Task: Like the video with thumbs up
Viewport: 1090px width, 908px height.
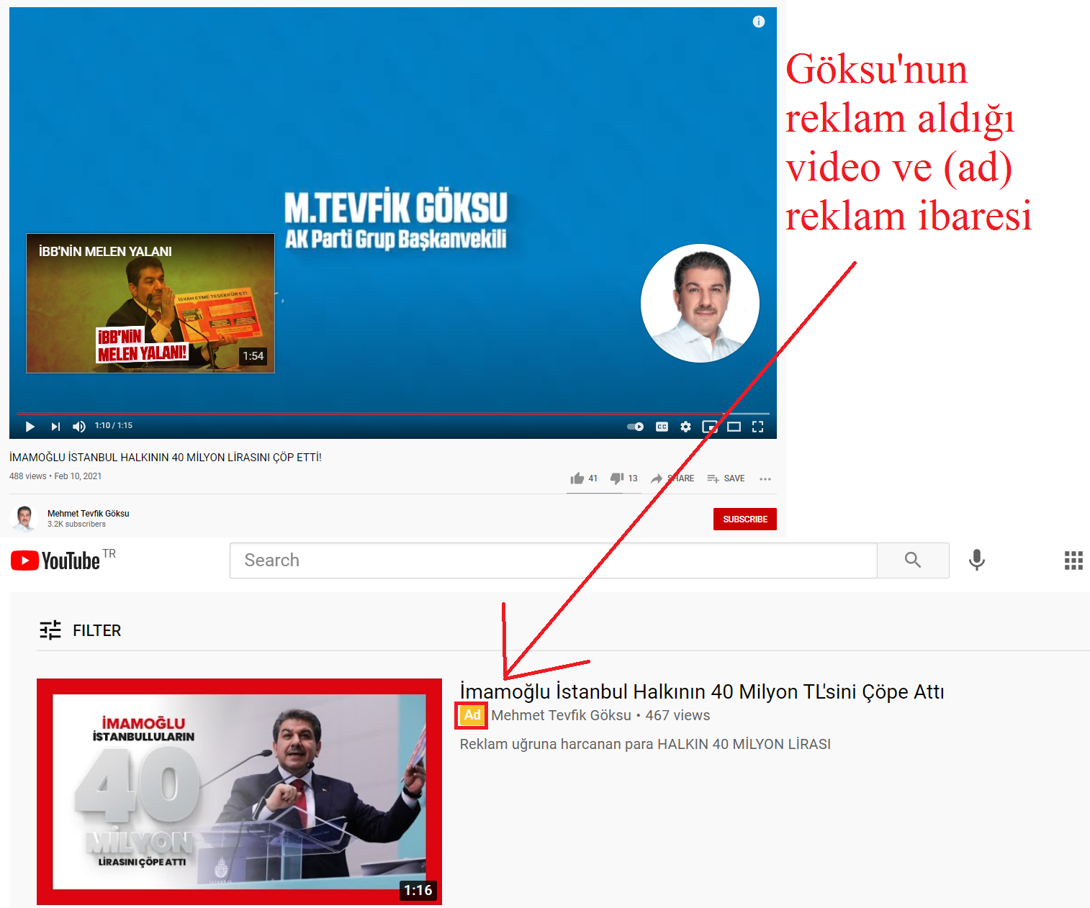Action: point(584,478)
